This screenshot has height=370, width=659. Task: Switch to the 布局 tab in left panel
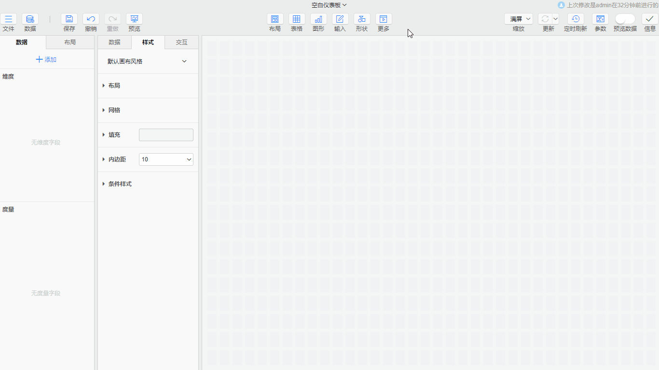[x=70, y=42]
